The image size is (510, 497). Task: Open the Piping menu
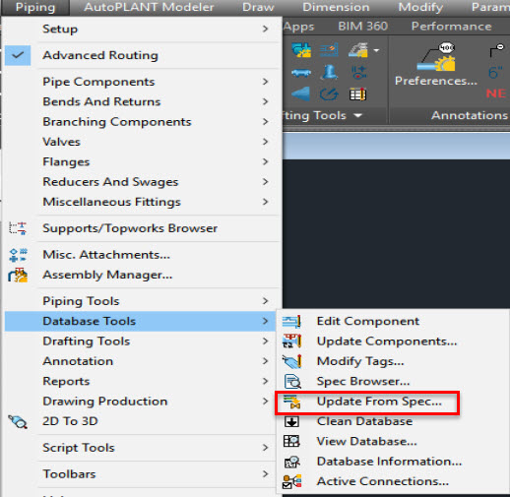(35, 7)
